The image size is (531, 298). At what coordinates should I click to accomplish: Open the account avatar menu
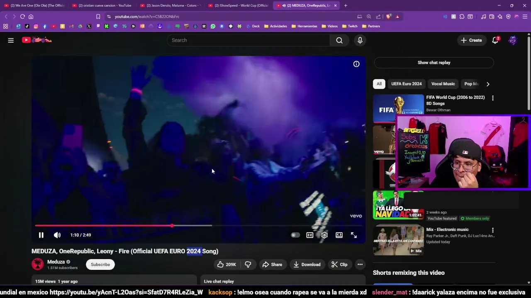pos(513,40)
